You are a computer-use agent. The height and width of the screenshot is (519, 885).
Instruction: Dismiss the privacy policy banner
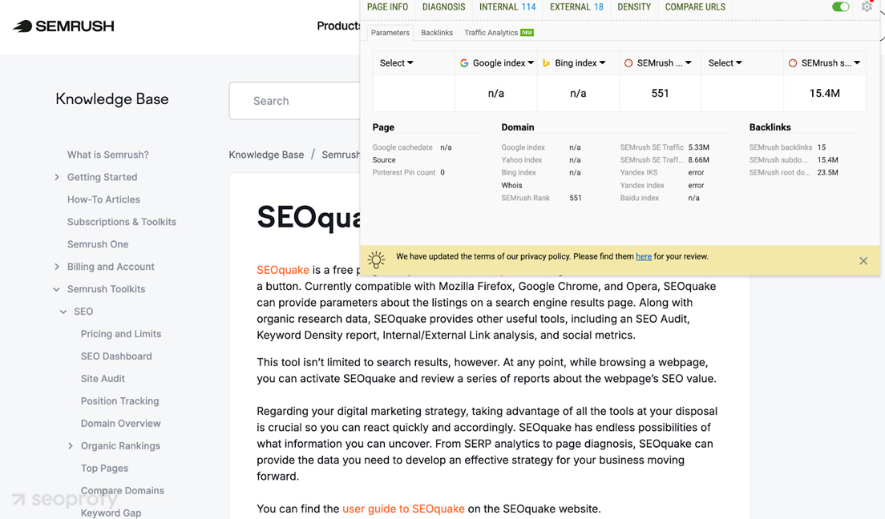[863, 260]
